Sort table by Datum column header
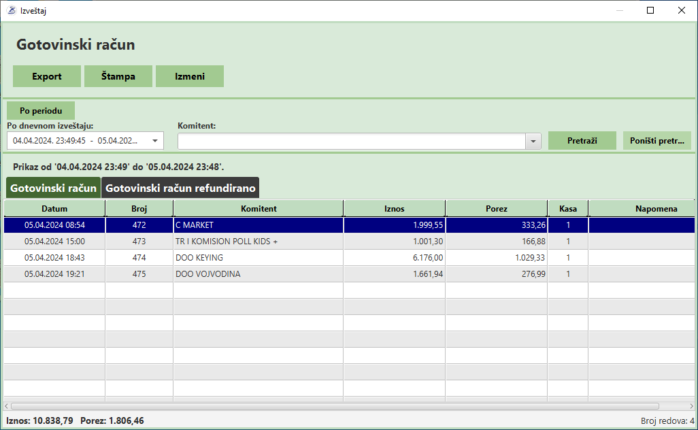698x430 pixels. (54, 208)
